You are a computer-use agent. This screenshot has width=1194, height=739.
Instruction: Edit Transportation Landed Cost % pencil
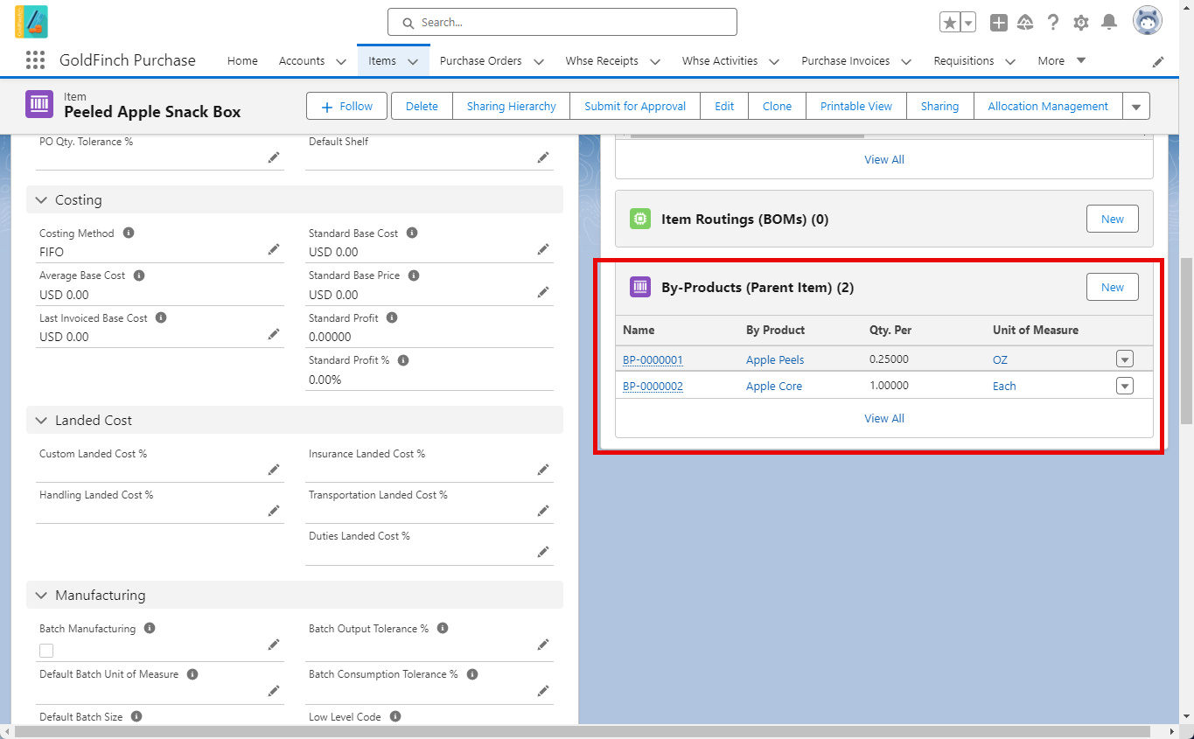[x=543, y=511]
